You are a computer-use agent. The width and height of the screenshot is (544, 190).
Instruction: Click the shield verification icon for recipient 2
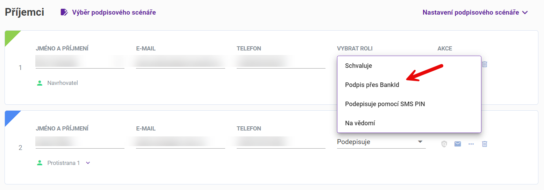pyautogui.click(x=444, y=144)
